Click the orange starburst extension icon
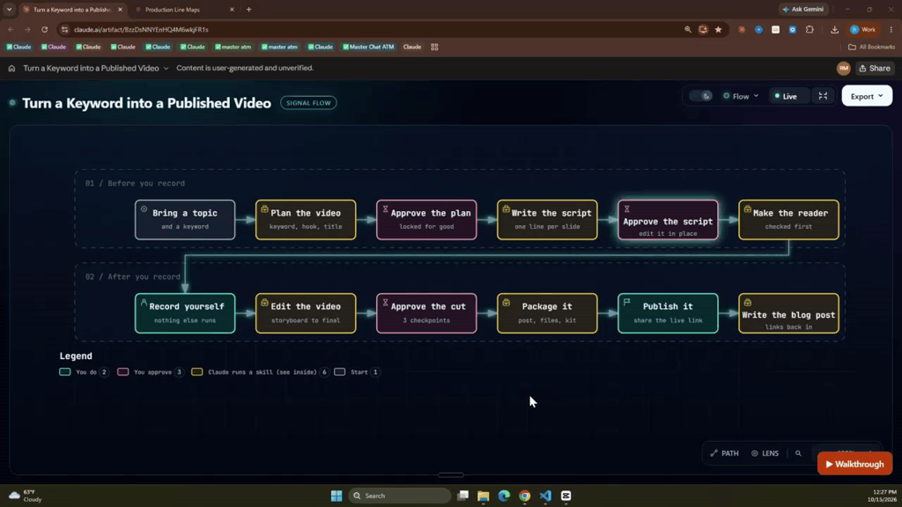902x507 pixels. [742, 29]
